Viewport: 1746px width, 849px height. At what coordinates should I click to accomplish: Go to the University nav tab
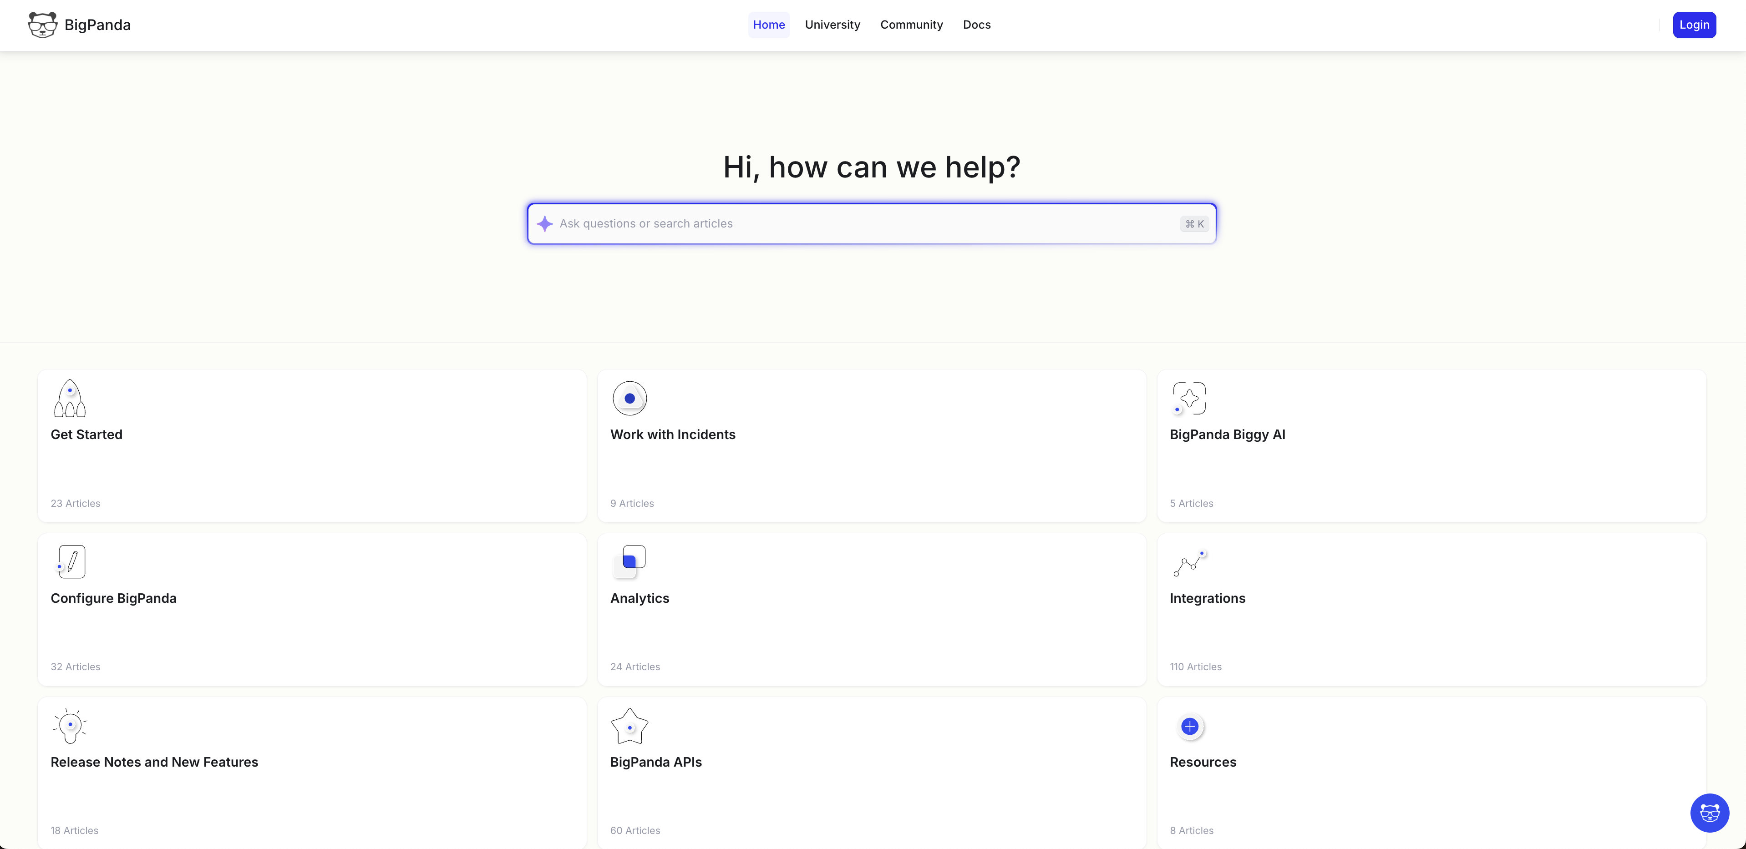[x=832, y=25]
